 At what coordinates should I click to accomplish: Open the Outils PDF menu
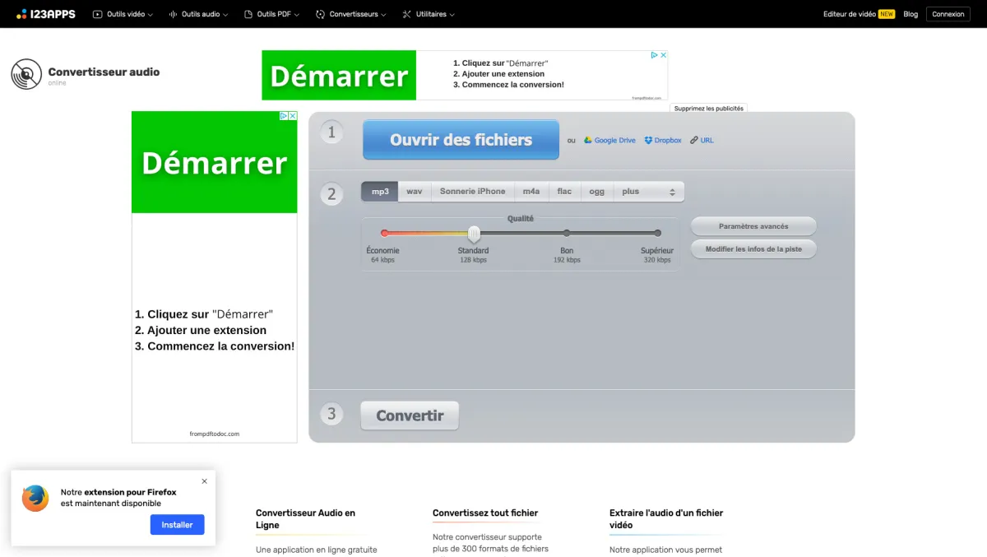[271, 14]
